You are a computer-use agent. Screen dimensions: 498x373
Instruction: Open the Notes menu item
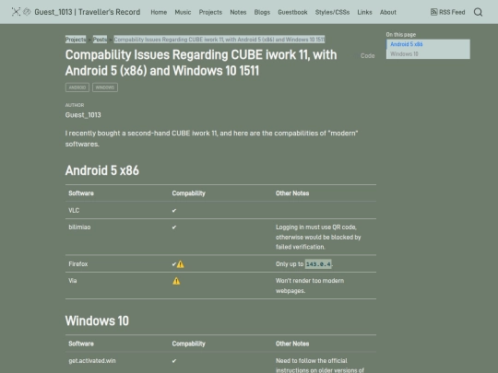(238, 12)
